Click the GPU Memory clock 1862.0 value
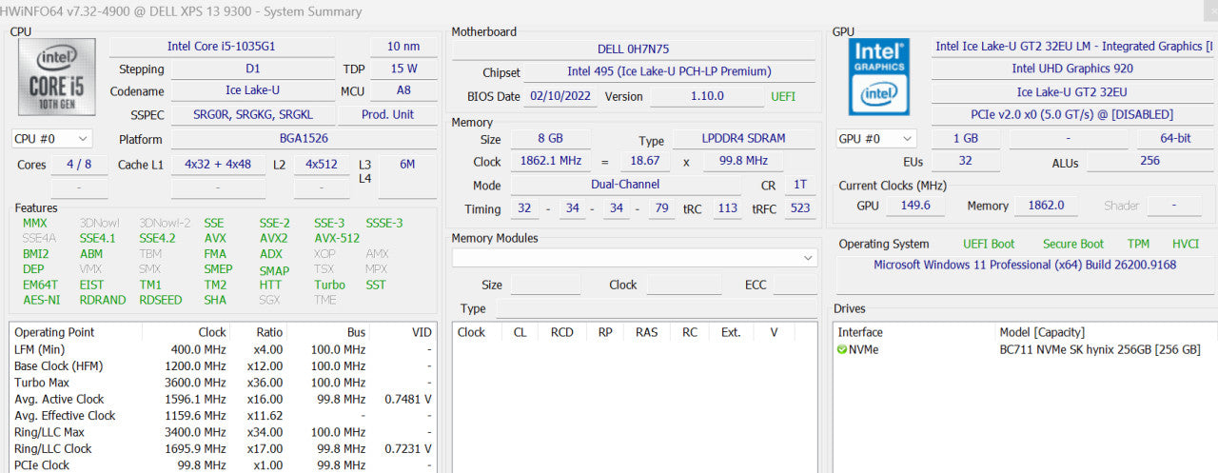1218x473 pixels. 1047,206
